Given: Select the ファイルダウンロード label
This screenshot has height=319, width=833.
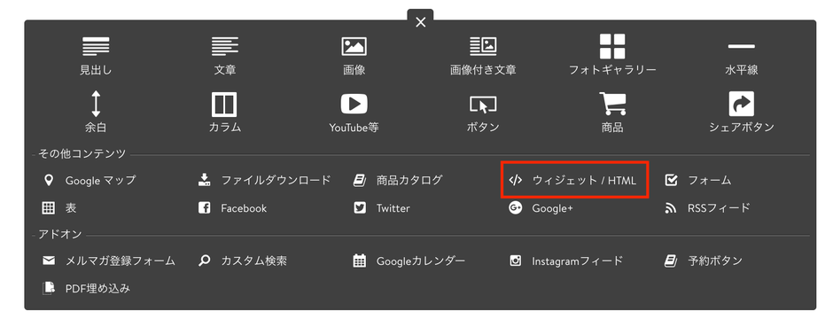Looking at the screenshot, I should pyautogui.click(x=276, y=181).
